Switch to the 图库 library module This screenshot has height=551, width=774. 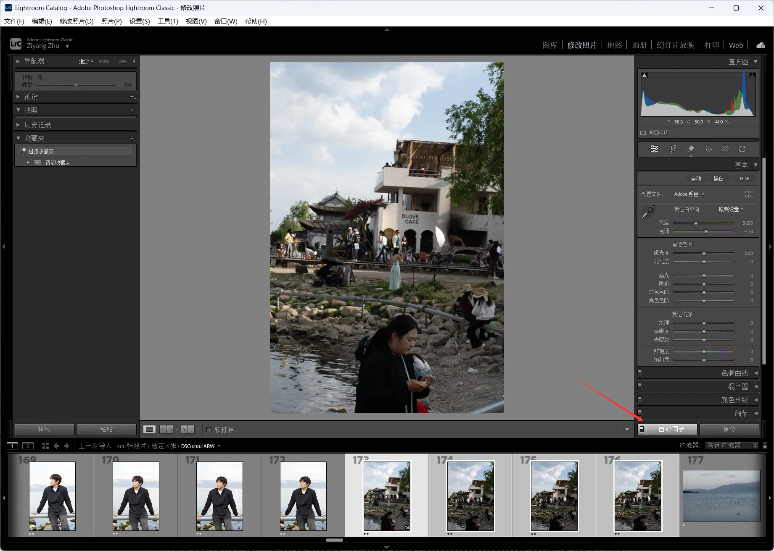[x=549, y=45]
